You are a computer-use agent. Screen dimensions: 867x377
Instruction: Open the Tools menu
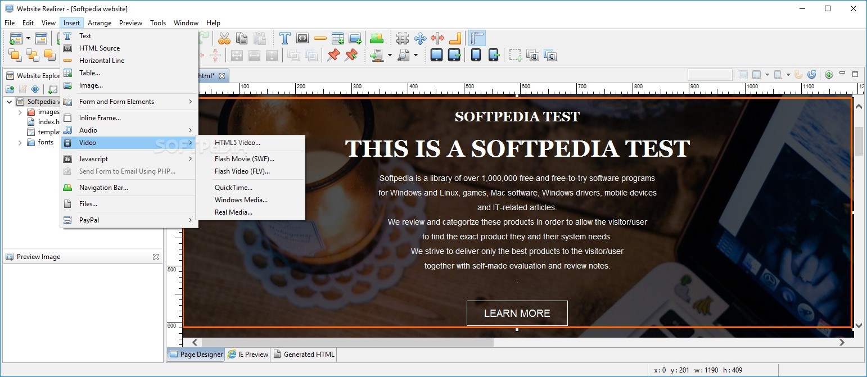[158, 23]
